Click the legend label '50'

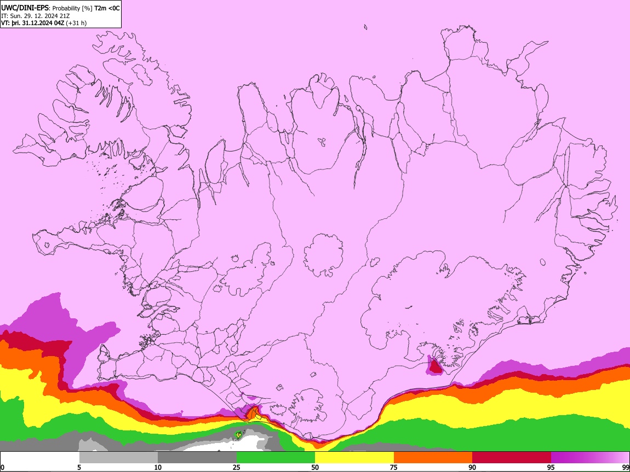click(x=315, y=467)
